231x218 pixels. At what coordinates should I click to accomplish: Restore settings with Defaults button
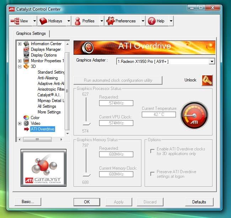[199, 202]
